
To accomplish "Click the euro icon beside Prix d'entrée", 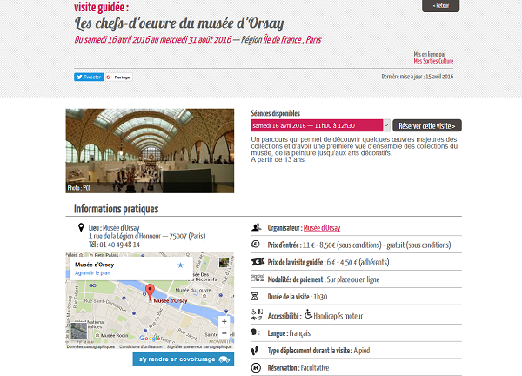I will [x=255, y=244].
